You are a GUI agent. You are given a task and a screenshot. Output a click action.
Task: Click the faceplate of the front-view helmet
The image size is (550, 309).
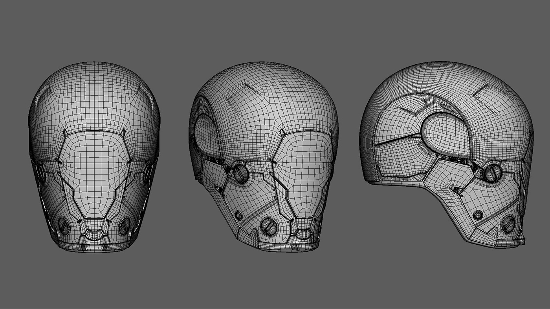[x=94, y=175]
